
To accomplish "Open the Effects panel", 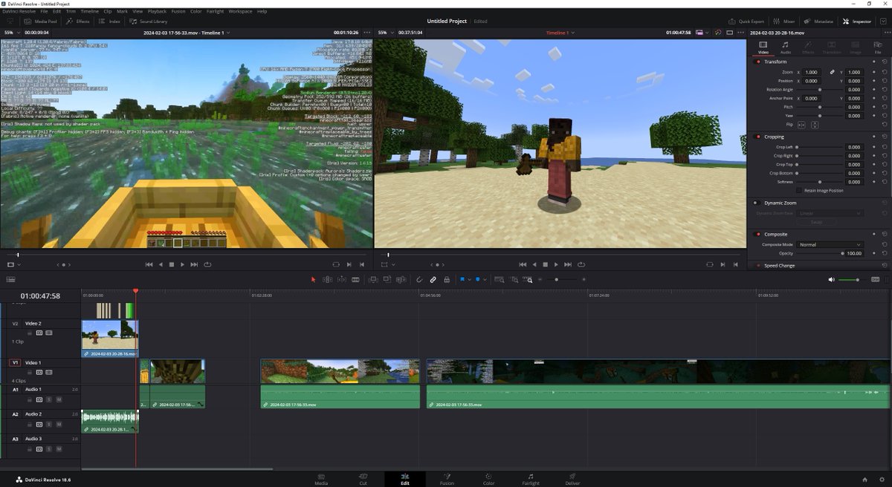I will (77, 22).
